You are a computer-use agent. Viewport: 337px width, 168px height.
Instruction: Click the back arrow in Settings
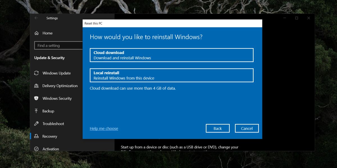click(36, 18)
